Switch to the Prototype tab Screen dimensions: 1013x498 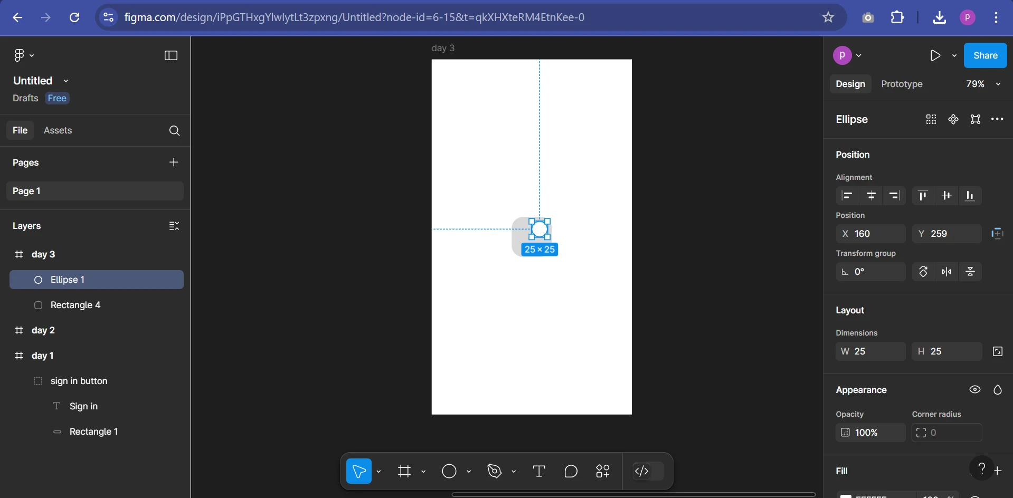point(902,84)
